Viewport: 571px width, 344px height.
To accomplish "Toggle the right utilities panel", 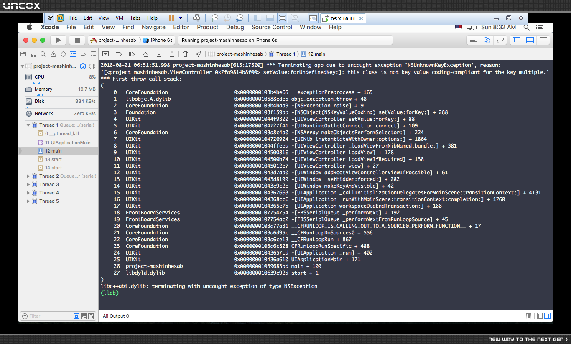I will [543, 40].
